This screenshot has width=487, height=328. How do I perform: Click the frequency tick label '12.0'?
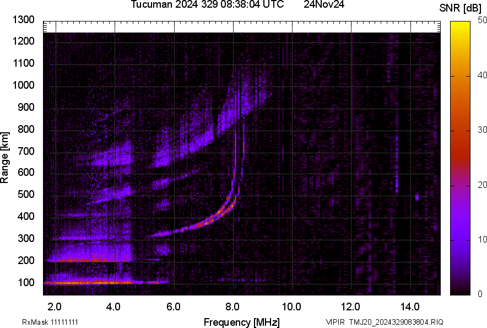[350, 307]
